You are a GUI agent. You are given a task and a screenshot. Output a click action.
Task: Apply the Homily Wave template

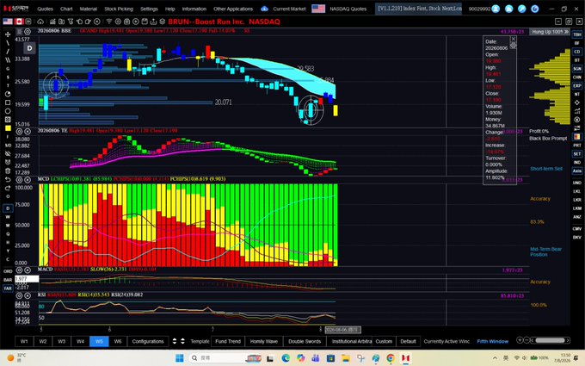(264, 341)
